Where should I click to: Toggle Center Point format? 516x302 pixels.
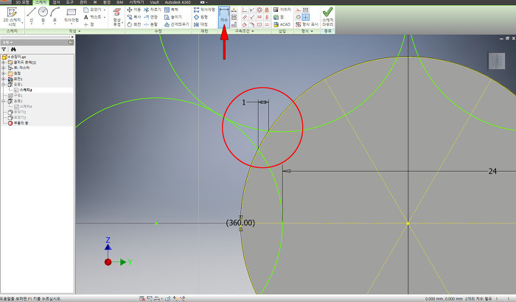click(x=306, y=17)
